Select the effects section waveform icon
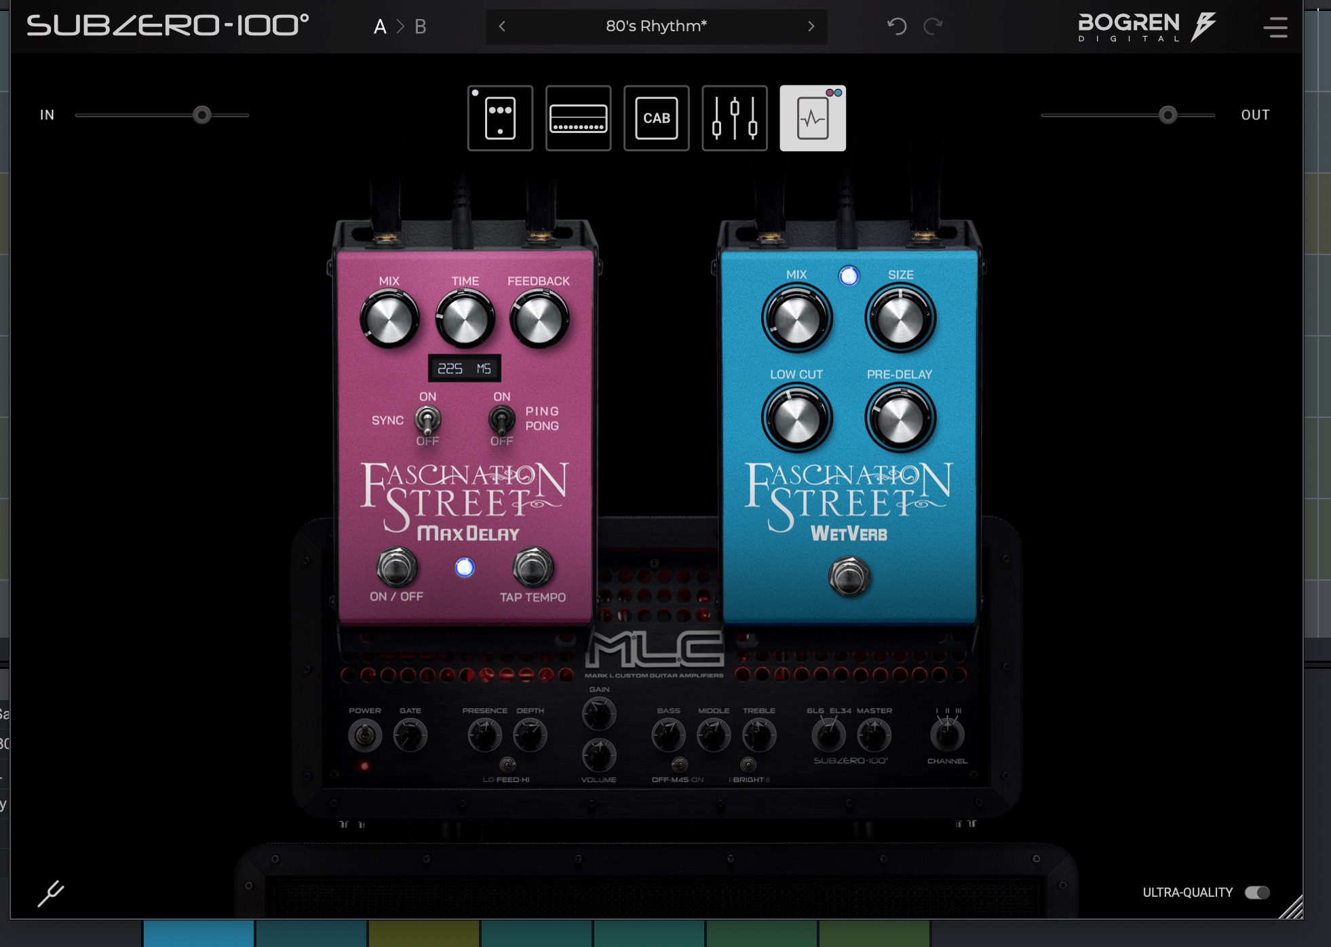Viewport: 1331px width, 947px height. pos(812,118)
